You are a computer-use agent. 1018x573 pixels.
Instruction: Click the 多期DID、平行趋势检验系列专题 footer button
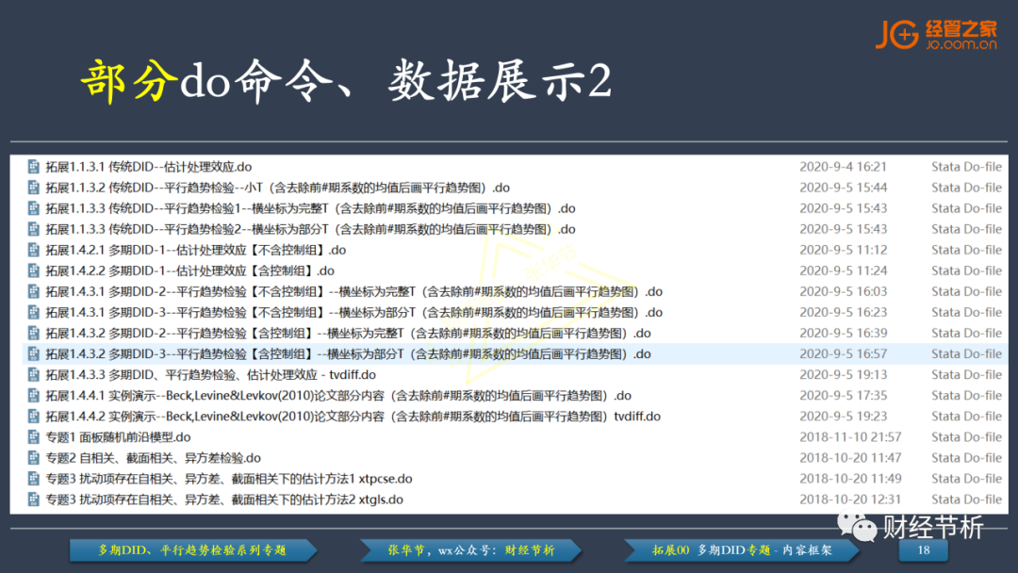point(193,550)
